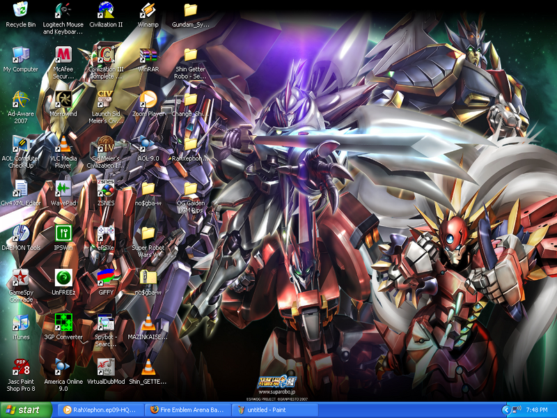Open the OG Gaiden BGM Rips folder

190,189
